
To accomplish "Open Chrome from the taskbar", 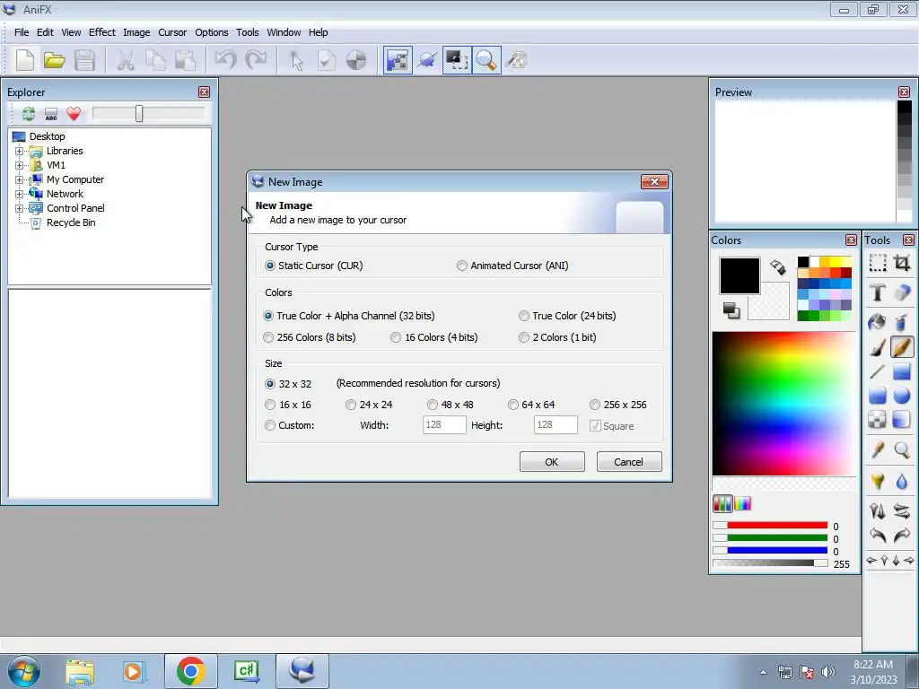I will (x=191, y=671).
